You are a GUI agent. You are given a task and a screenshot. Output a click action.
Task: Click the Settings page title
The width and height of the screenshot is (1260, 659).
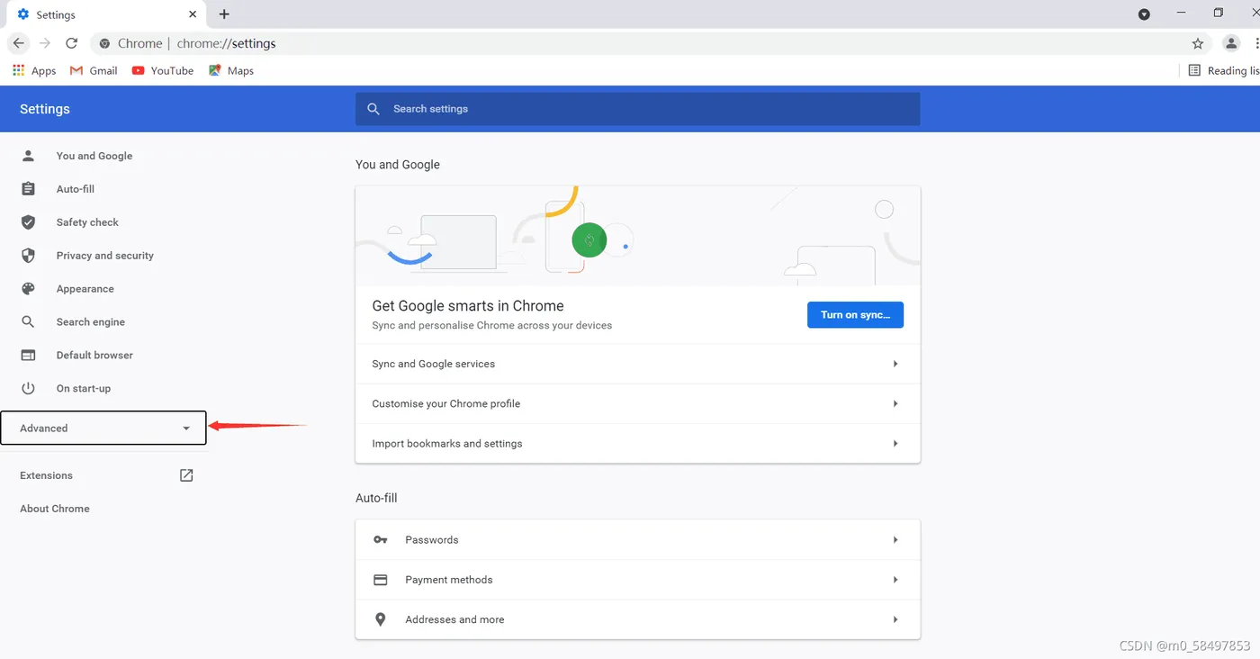pyautogui.click(x=45, y=109)
